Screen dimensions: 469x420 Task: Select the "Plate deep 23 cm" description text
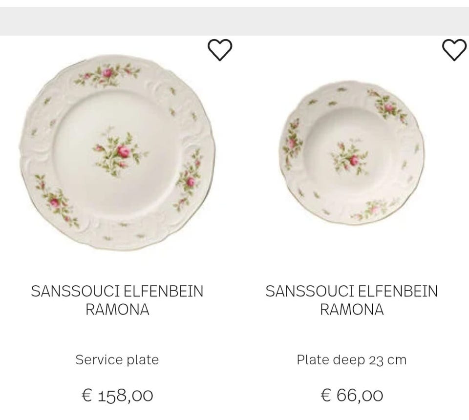[x=352, y=360]
